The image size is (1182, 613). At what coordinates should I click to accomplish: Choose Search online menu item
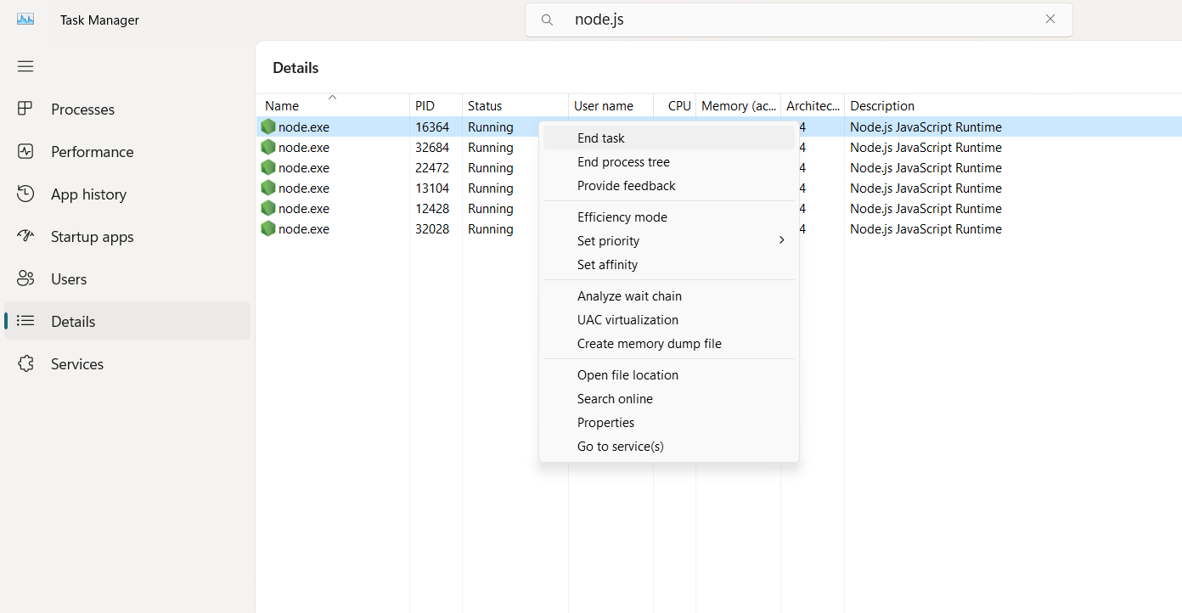[x=669, y=398]
